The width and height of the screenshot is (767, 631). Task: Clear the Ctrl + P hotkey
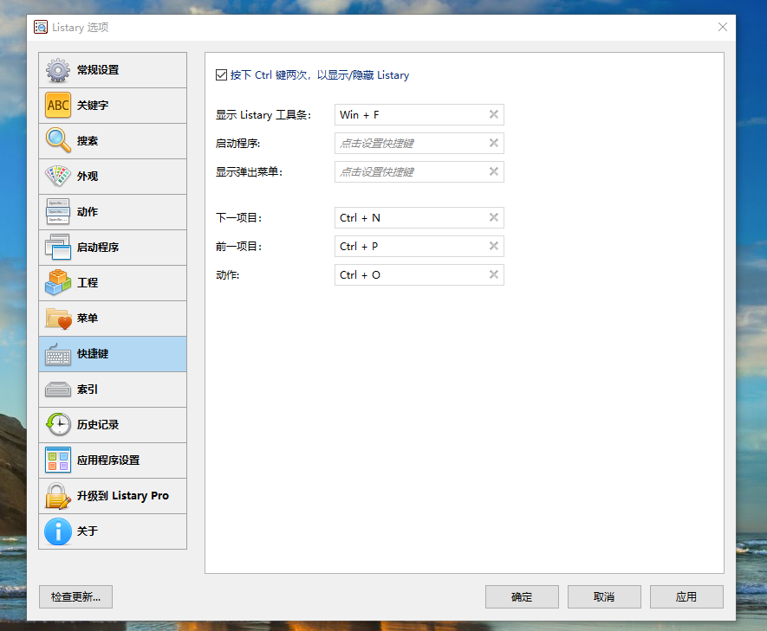(x=493, y=246)
